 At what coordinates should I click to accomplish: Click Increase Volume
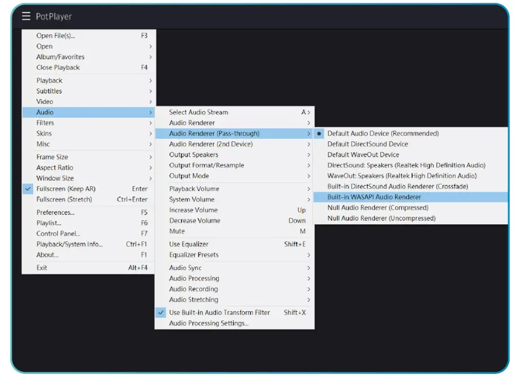(194, 210)
